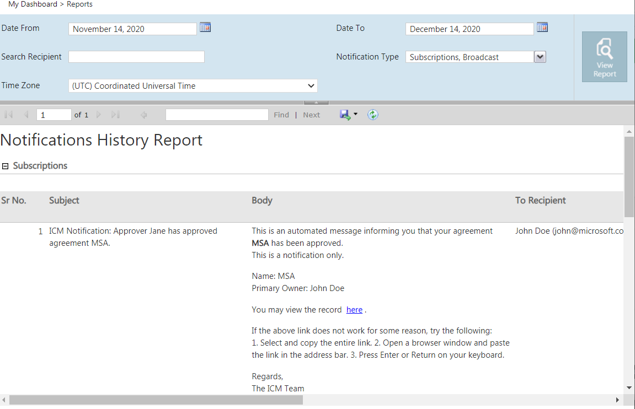Open the 'here' record link
Viewport: 635px width, 409px height.
pyautogui.click(x=354, y=310)
